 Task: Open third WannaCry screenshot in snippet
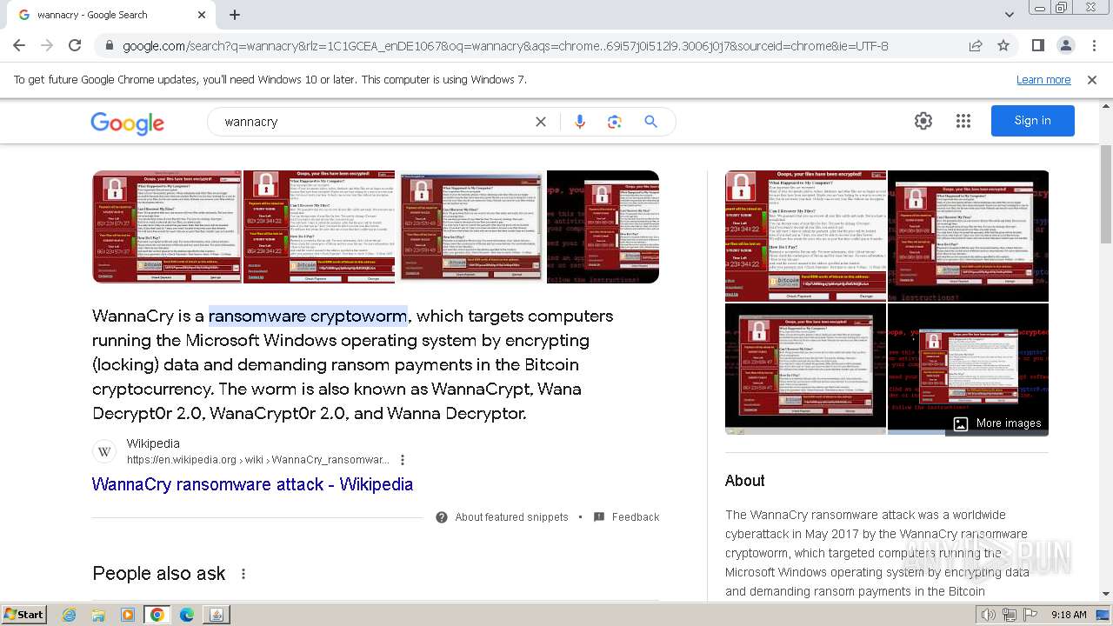(x=471, y=227)
